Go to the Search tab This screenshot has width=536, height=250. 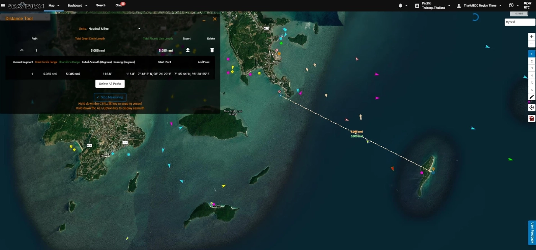pos(101,5)
